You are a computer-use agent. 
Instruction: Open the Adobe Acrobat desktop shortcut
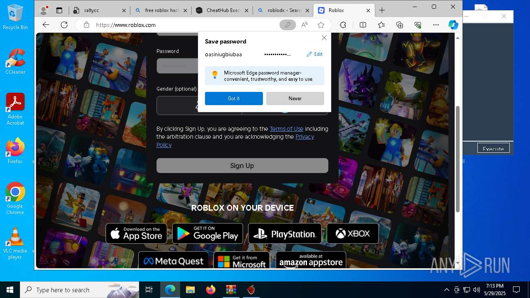click(15, 109)
